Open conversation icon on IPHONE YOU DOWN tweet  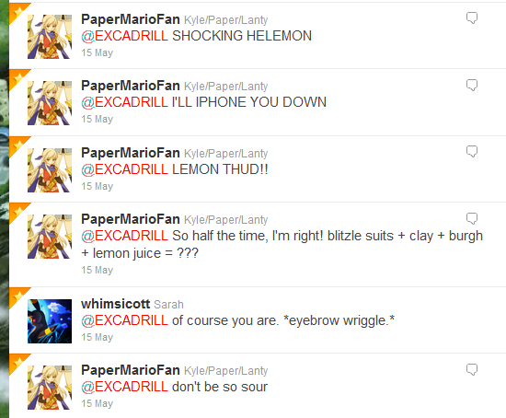[472, 85]
